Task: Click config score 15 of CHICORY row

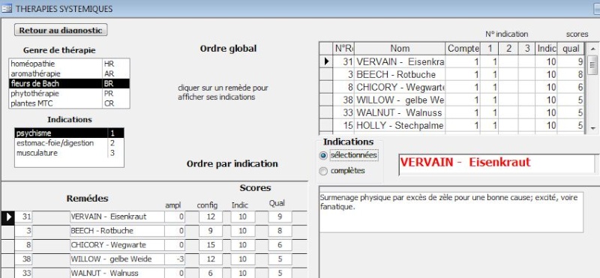Action: pos(211,245)
